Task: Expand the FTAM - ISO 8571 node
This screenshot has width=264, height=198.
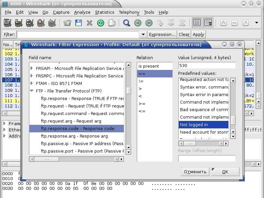Action: [x=32, y=84]
